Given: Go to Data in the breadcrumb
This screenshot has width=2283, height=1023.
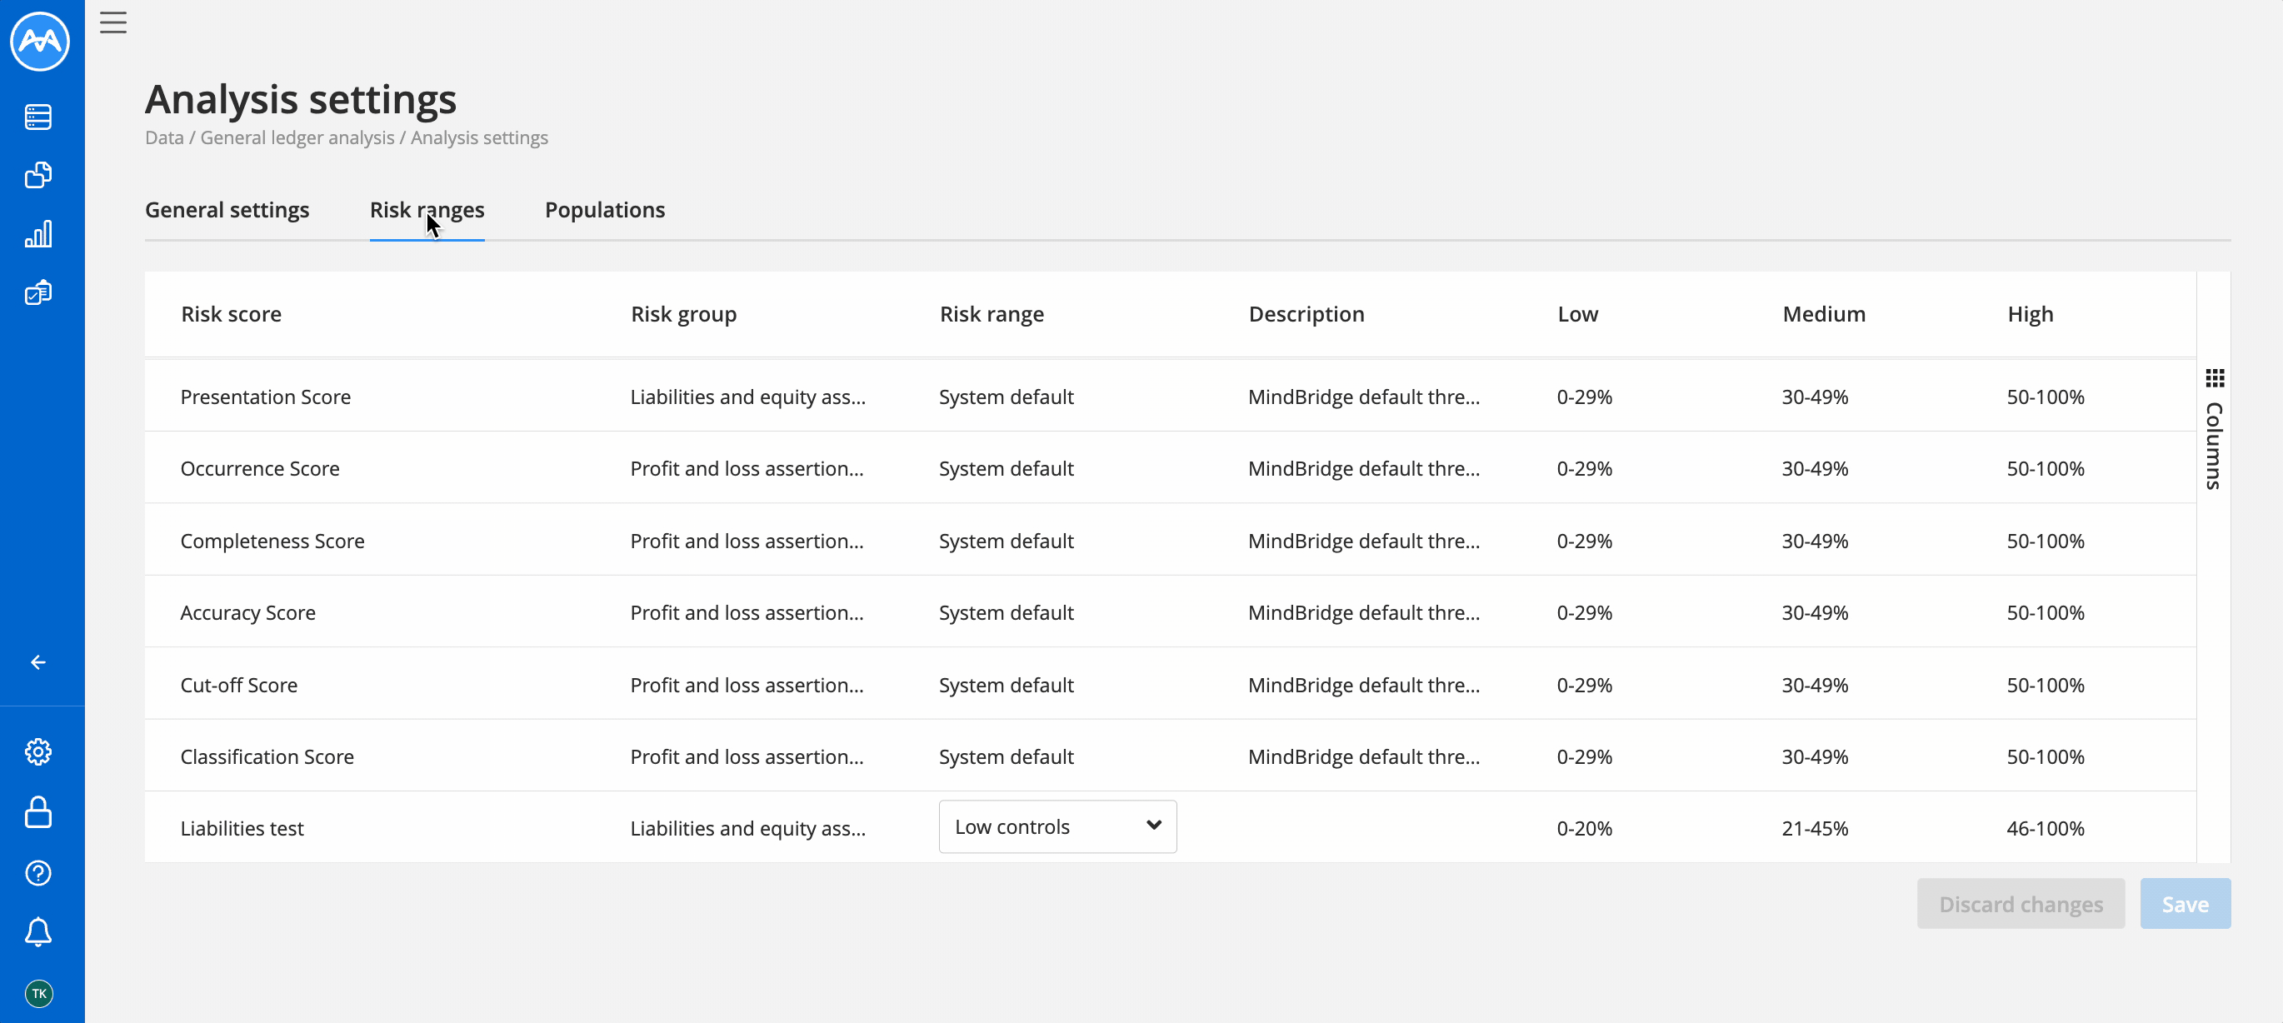Looking at the screenshot, I should coord(164,138).
